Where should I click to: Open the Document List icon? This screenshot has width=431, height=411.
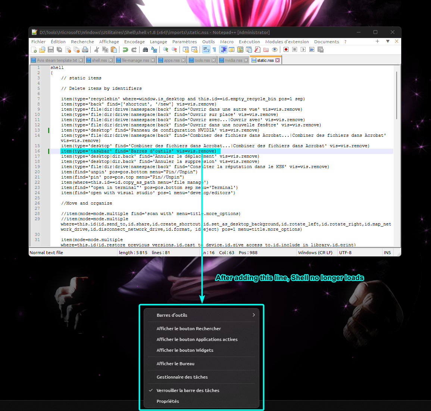point(249,50)
